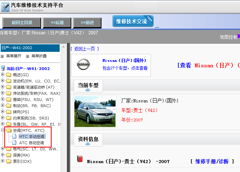
Task: Click the folder icon for 转向(PS)
Action: coord(9,112)
